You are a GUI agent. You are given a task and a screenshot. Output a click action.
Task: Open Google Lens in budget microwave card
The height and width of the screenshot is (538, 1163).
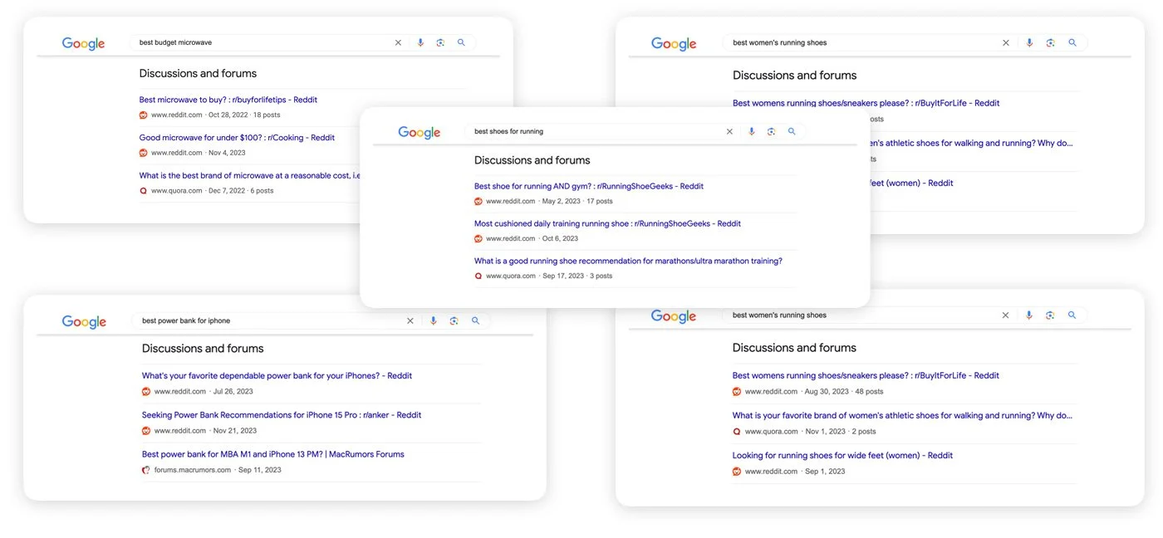(440, 42)
